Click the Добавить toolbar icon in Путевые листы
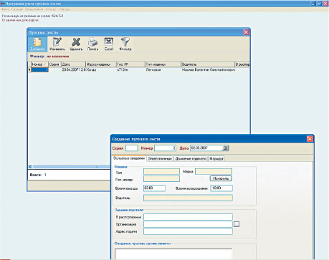The width and height of the screenshot is (329, 260). 37,44
